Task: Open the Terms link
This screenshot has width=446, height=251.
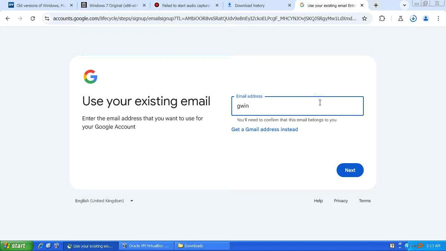Action: (365, 201)
